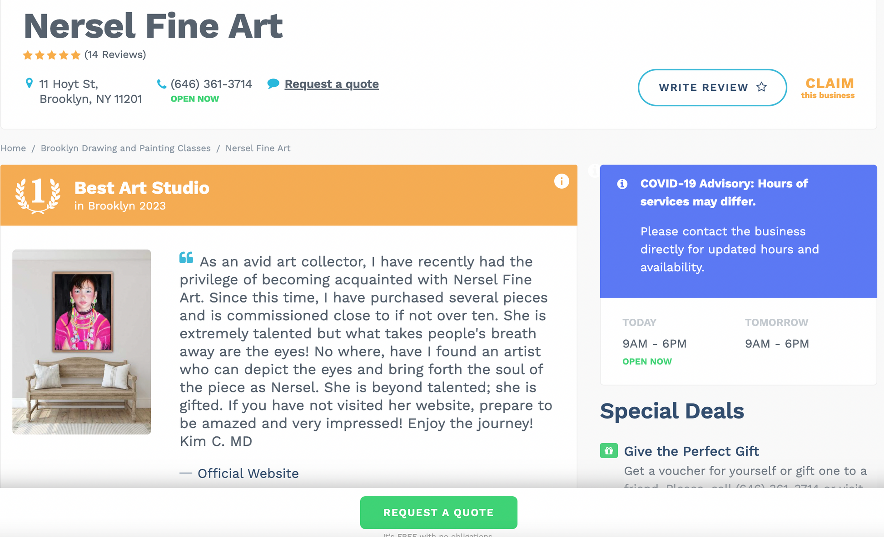The image size is (884, 537).
Task: Click the green Request a Quote button
Action: (x=439, y=513)
